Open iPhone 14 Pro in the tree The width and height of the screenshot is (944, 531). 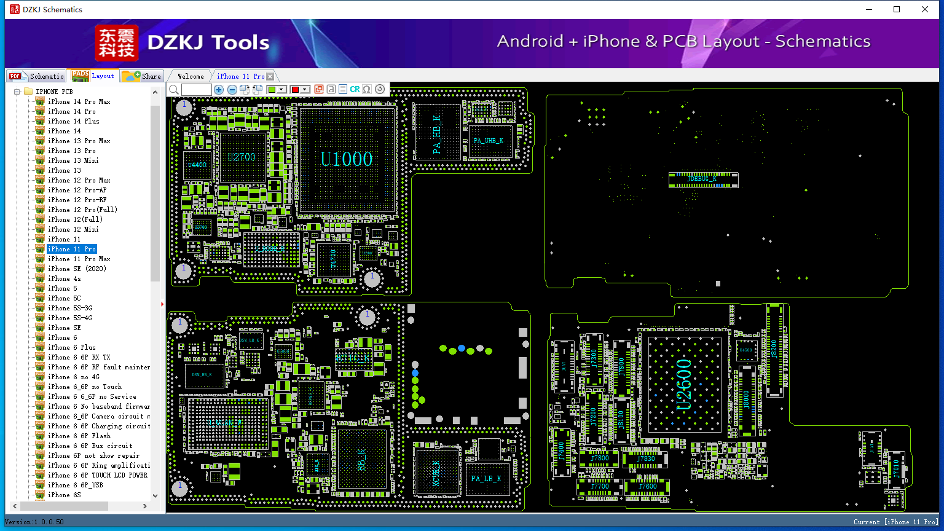click(72, 111)
